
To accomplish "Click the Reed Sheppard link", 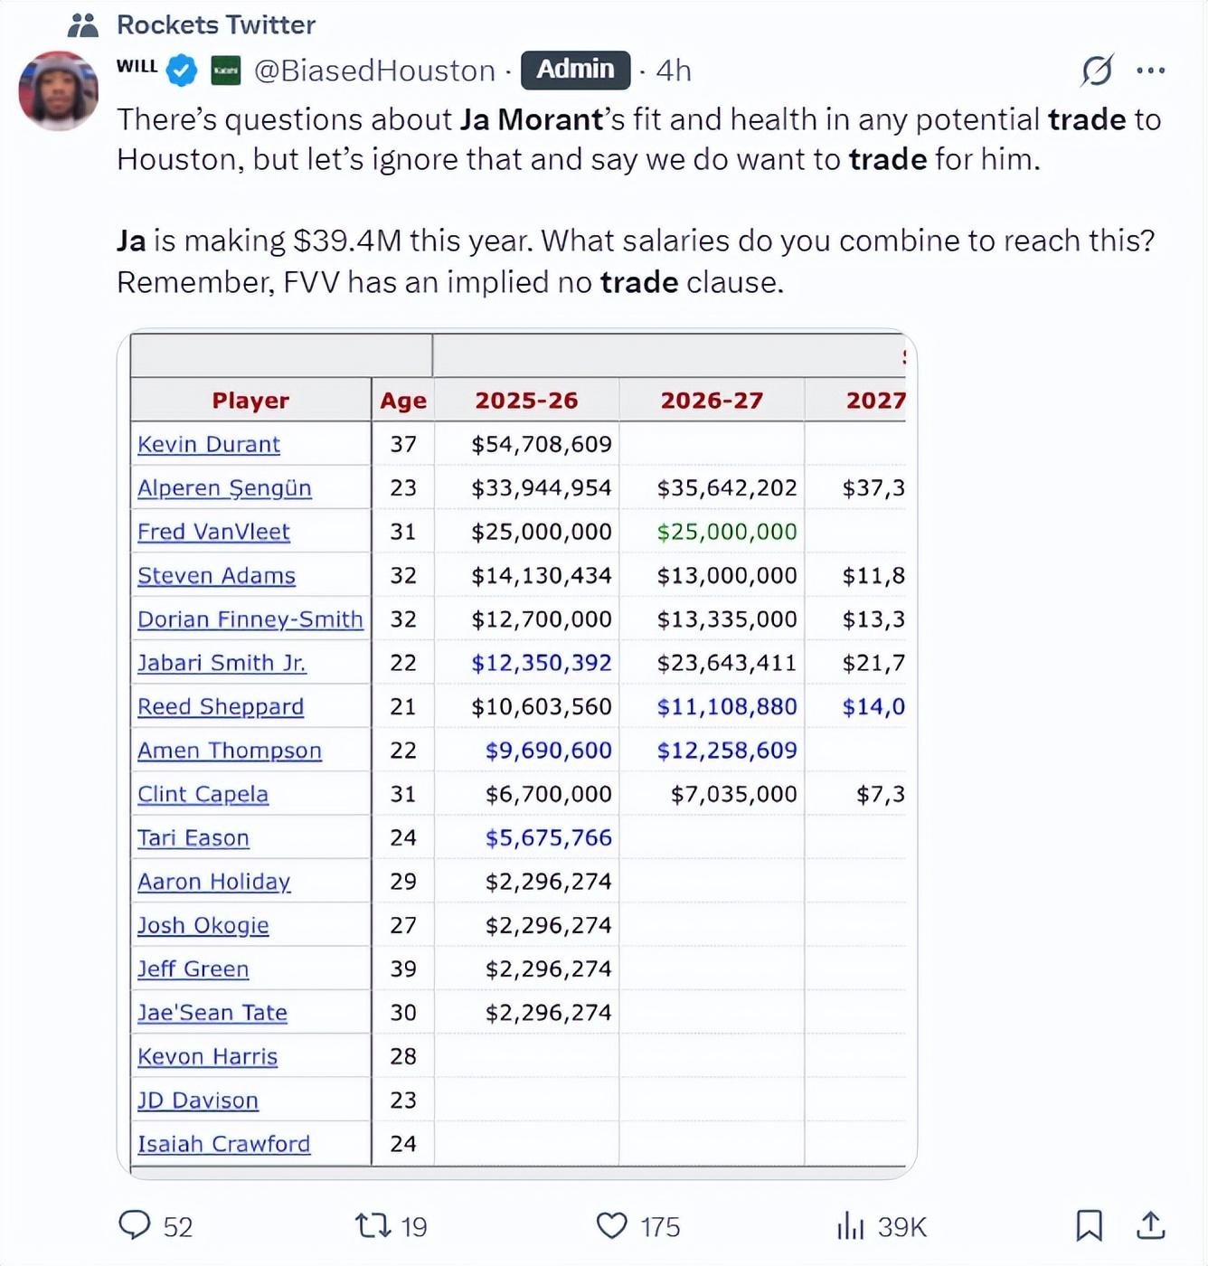I will pyautogui.click(x=221, y=706).
